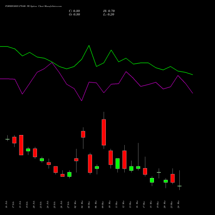Select the low value "L: 0.20"

109,15
